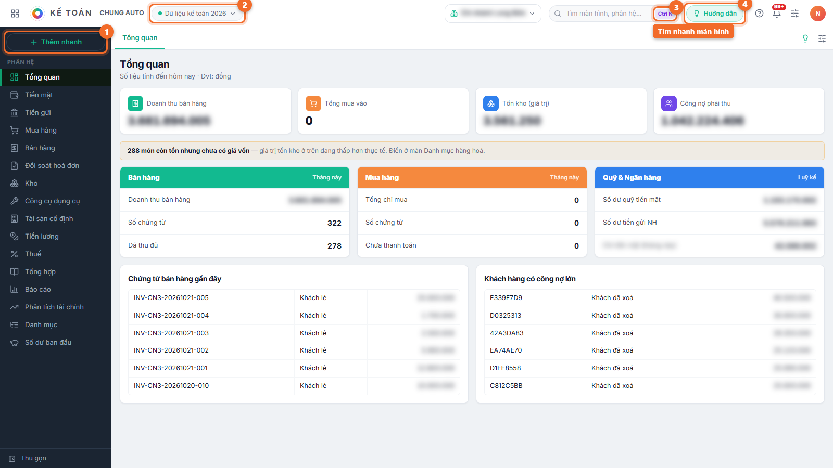Click the Doanh thu bán hàng card icon
This screenshot has height=468, width=833.
[135, 103]
